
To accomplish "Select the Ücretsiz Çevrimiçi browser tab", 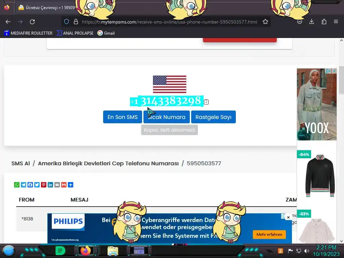I will tap(47, 7).
